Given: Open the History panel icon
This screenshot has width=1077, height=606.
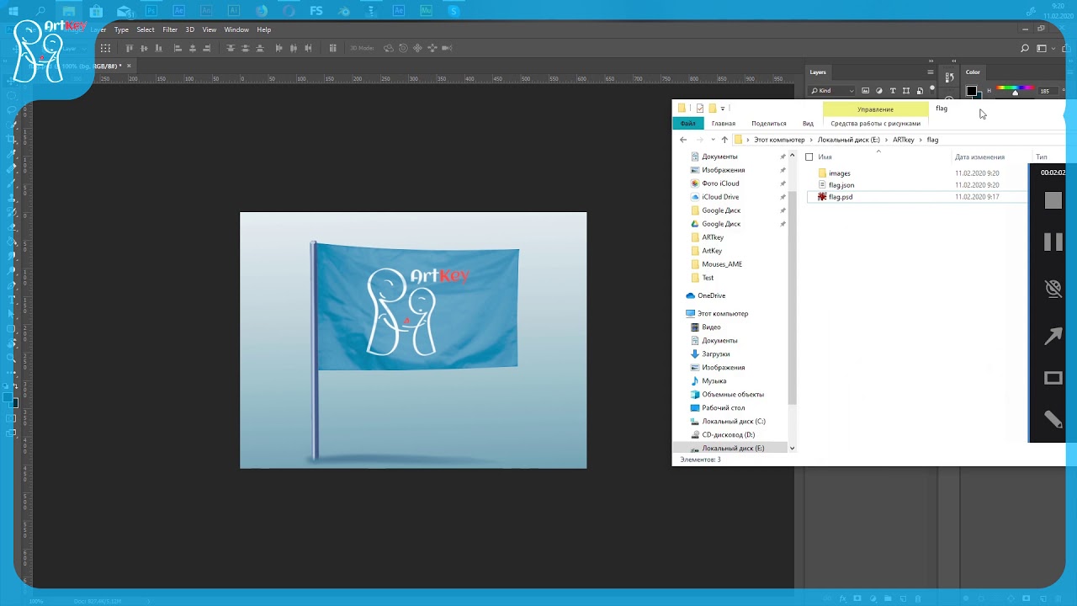Looking at the screenshot, I should click(x=949, y=77).
